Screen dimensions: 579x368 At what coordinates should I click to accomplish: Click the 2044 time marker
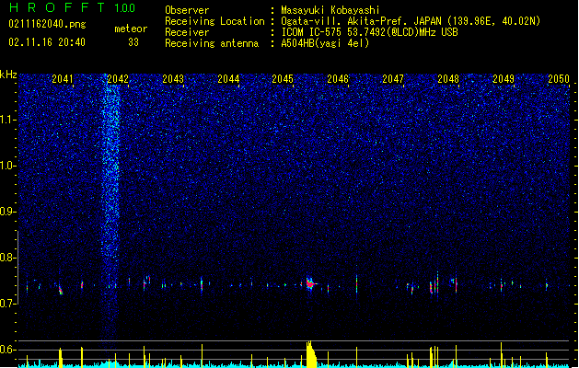pos(228,79)
